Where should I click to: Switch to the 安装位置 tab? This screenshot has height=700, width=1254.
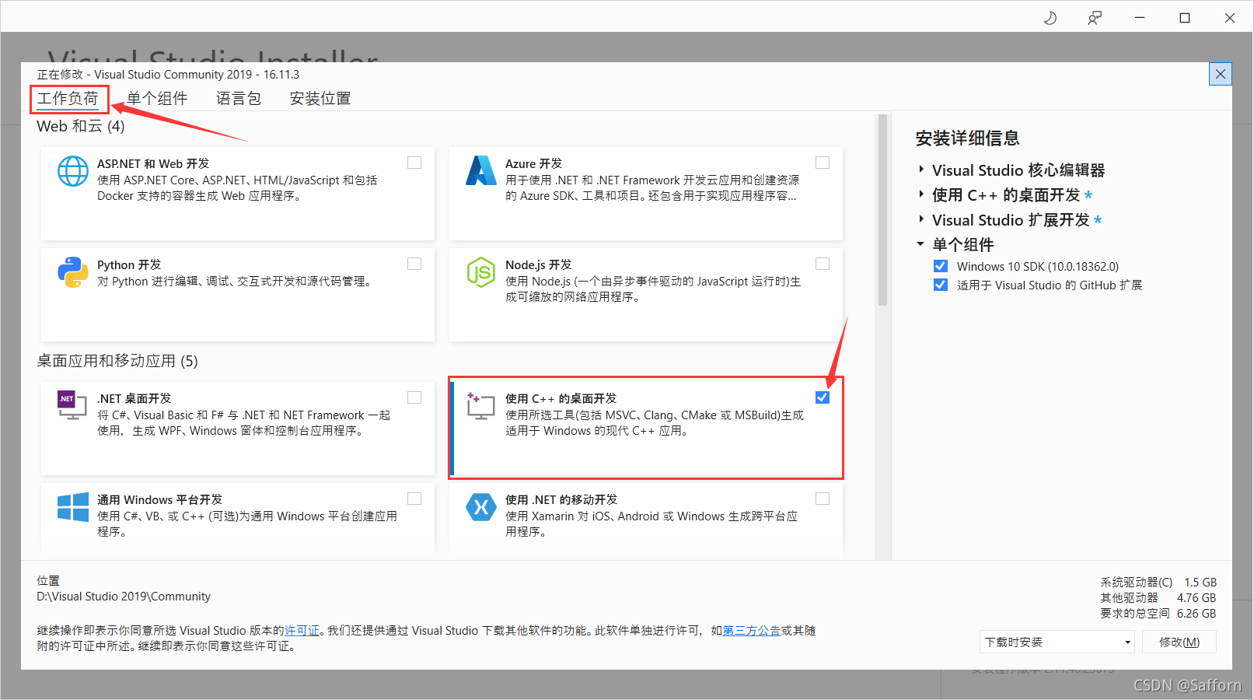pos(320,99)
